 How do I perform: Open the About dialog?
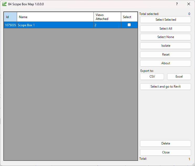tap(166, 63)
